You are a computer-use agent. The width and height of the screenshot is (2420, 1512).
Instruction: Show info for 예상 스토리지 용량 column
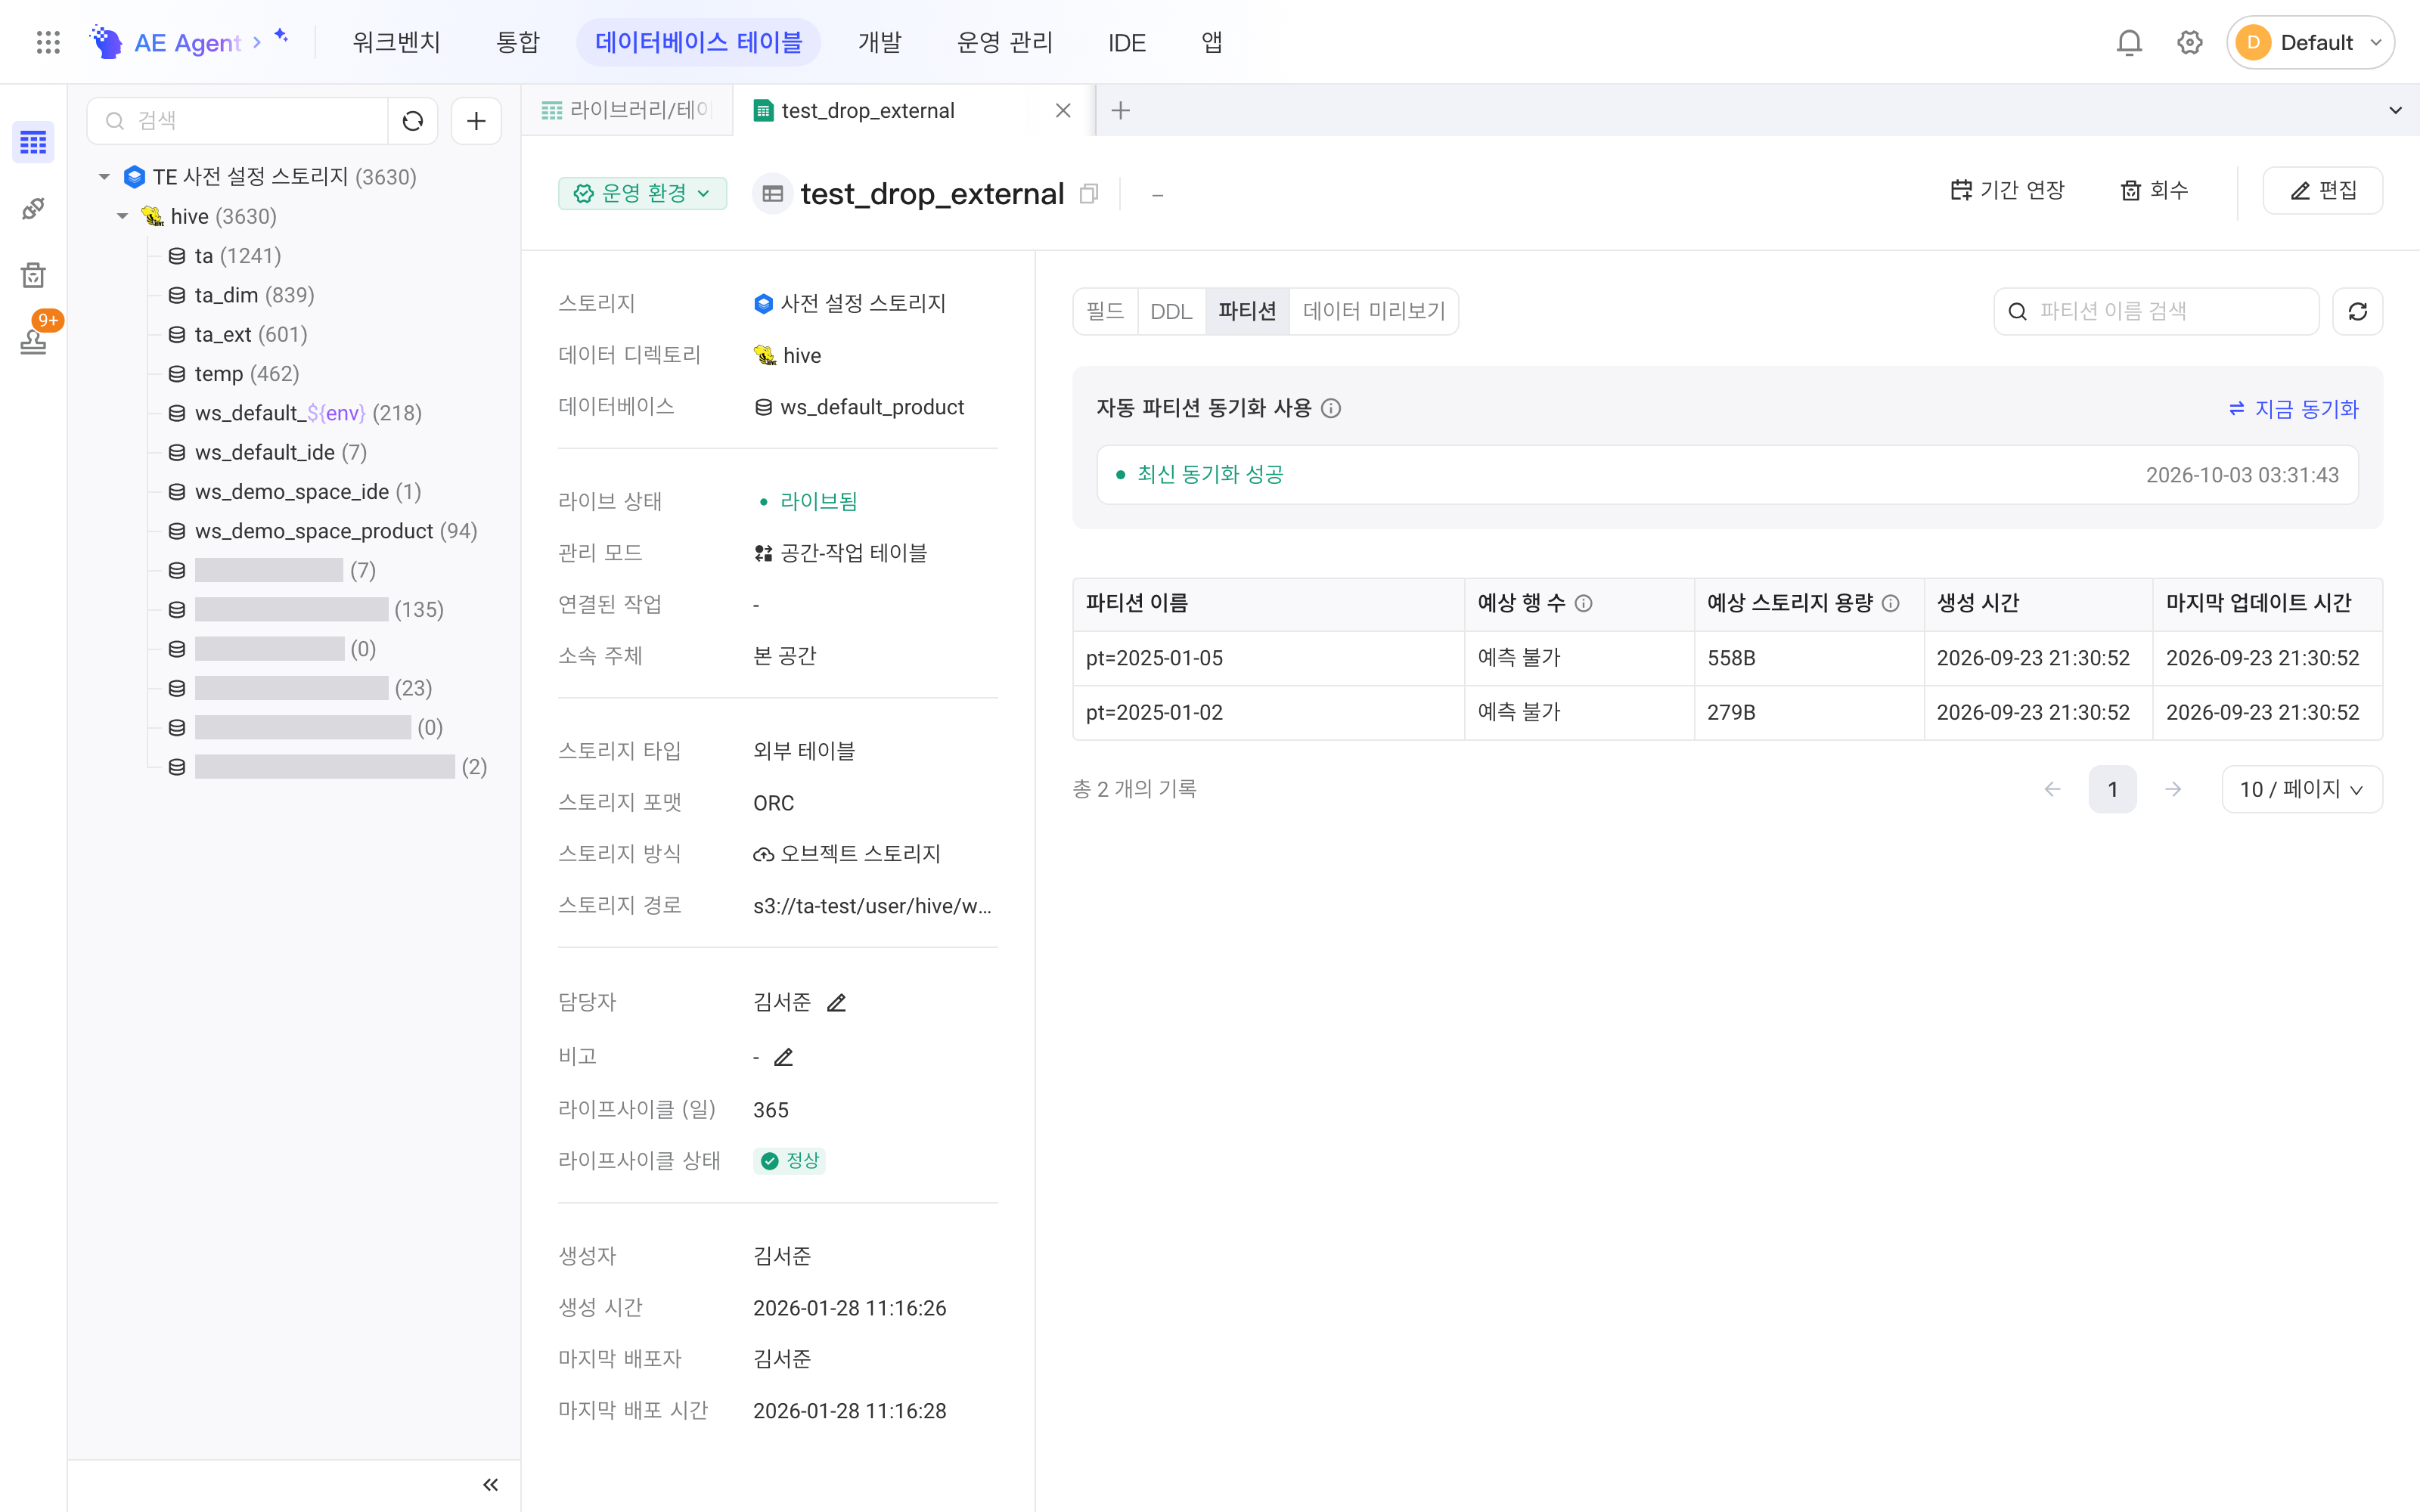tap(1890, 603)
